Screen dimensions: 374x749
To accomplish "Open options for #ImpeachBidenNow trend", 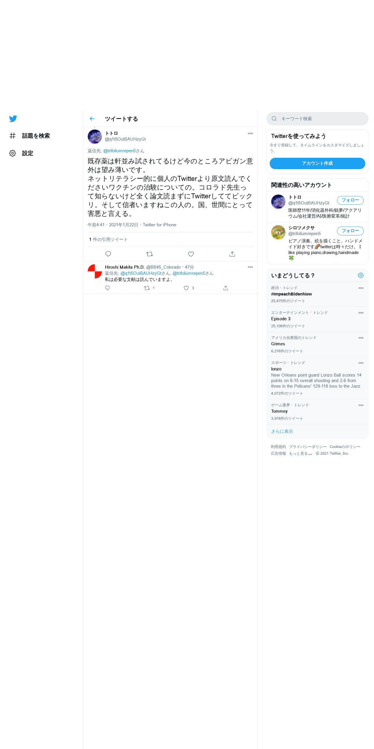I will (x=361, y=288).
